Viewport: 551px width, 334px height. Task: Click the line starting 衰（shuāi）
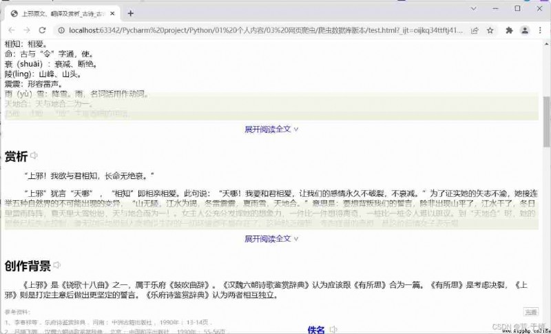point(51,64)
